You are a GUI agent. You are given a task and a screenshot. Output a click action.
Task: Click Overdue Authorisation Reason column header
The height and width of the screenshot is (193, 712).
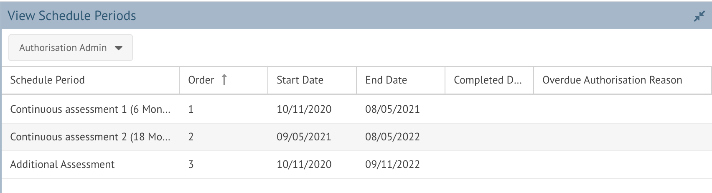[x=623, y=80]
